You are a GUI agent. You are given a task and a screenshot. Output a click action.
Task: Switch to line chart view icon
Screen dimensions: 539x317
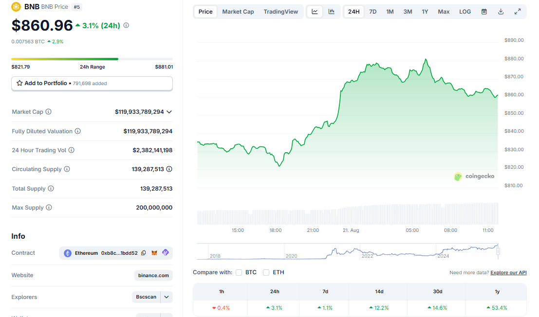click(315, 12)
